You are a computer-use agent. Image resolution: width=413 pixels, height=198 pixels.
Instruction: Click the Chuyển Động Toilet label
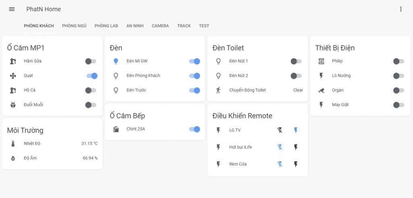248,90
